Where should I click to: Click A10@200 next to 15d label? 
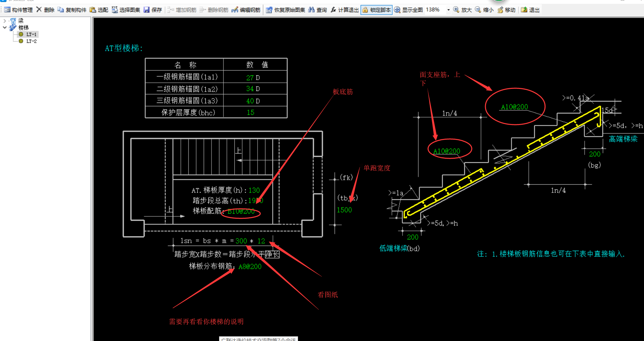point(514,107)
